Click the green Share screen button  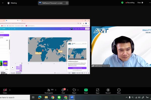point(86,91)
